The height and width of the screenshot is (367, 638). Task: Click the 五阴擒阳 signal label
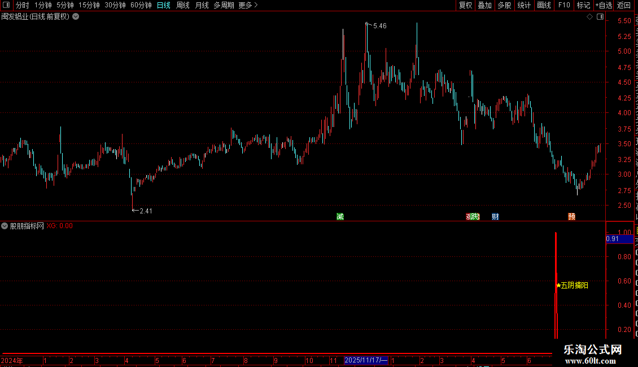click(x=572, y=286)
